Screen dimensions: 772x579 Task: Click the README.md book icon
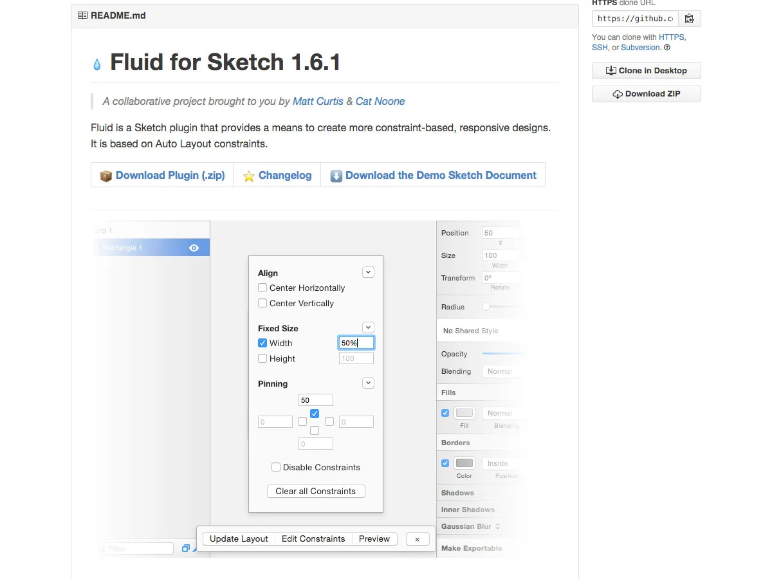coord(82,15)
